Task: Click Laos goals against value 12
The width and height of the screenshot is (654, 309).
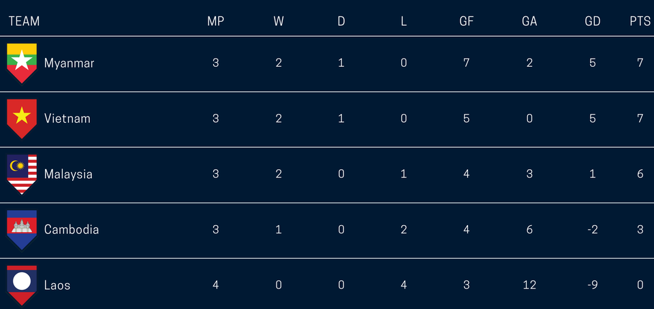Action: coord(529,284)
